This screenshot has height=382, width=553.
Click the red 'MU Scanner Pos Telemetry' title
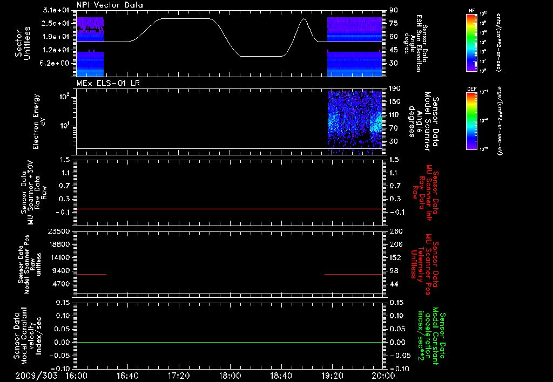[x=424, y=264]
